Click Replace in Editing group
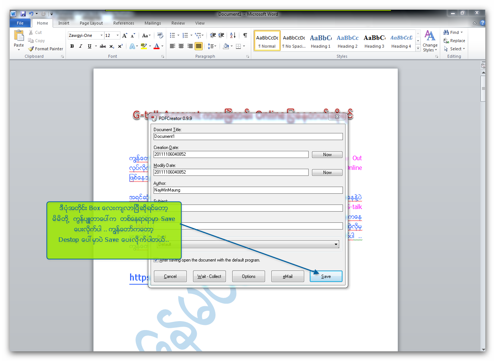495x361 pixels. pyautogui.click(x=454, y=41)
